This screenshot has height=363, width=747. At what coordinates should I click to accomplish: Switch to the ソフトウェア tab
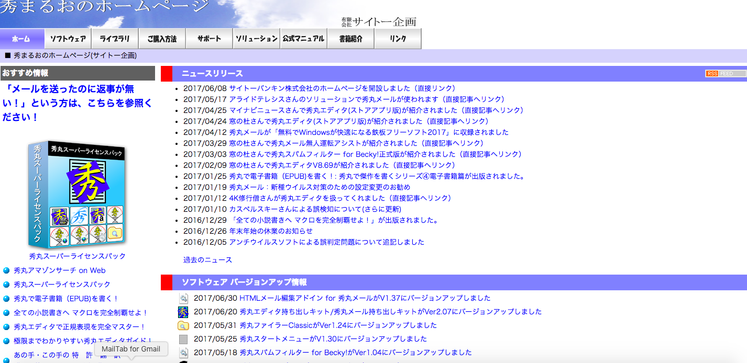tap(69, 38)
